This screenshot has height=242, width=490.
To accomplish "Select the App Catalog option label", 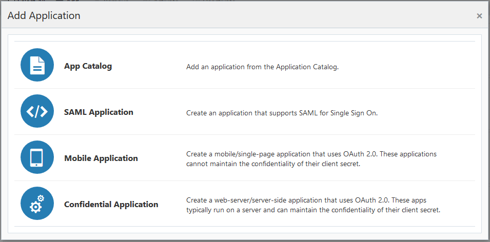I will 88,66.
